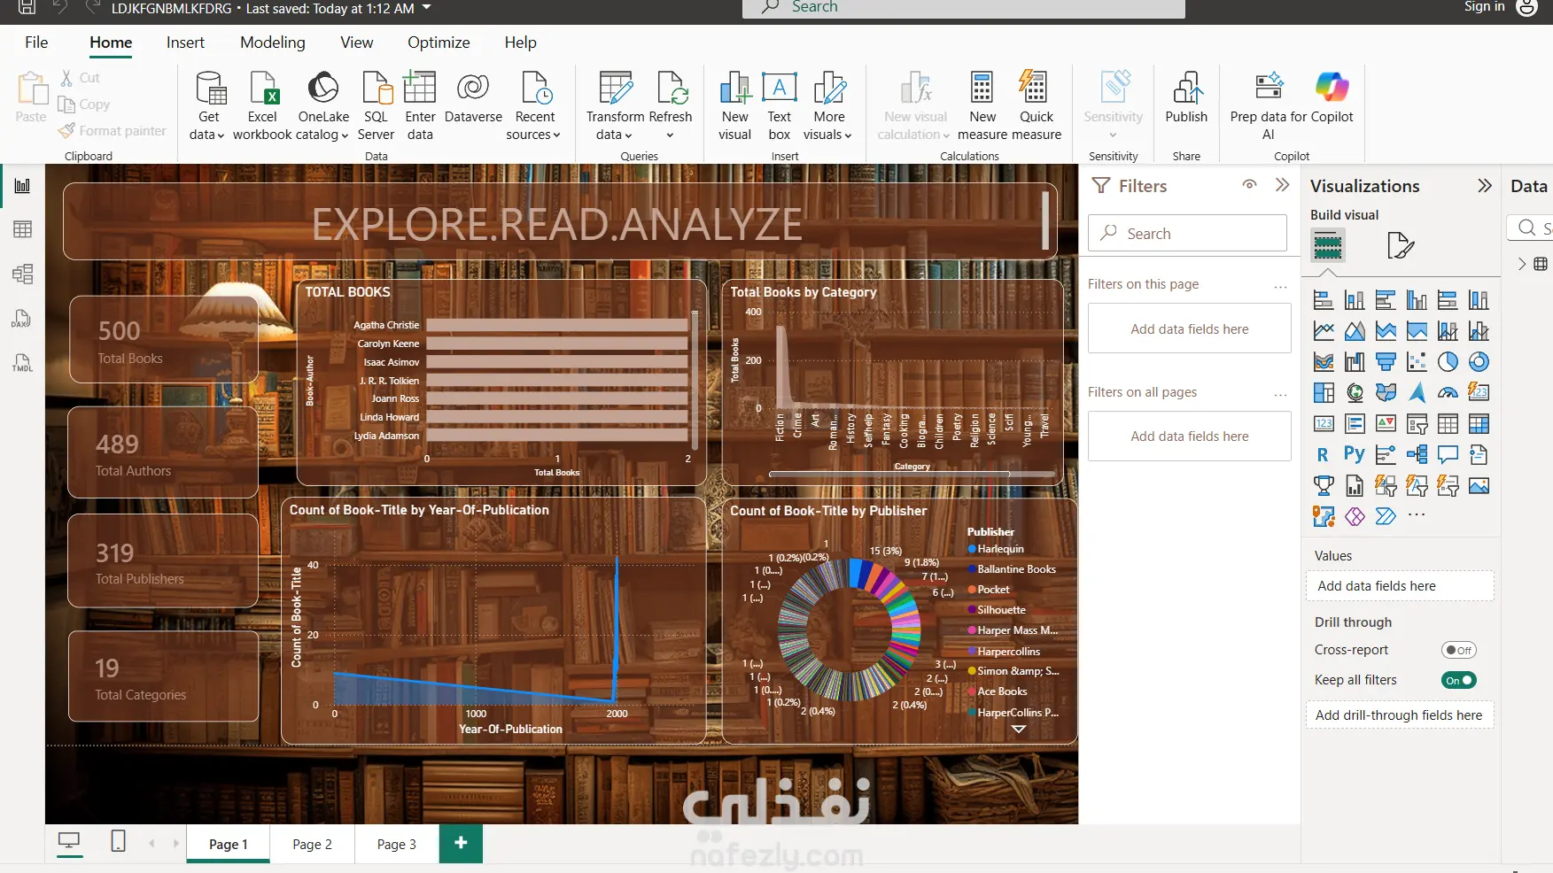Image resolution: width=1553 pixels, height=873 pixels.
Task: Go to the Optimize ribbon tab
Action: pos(439,42)
